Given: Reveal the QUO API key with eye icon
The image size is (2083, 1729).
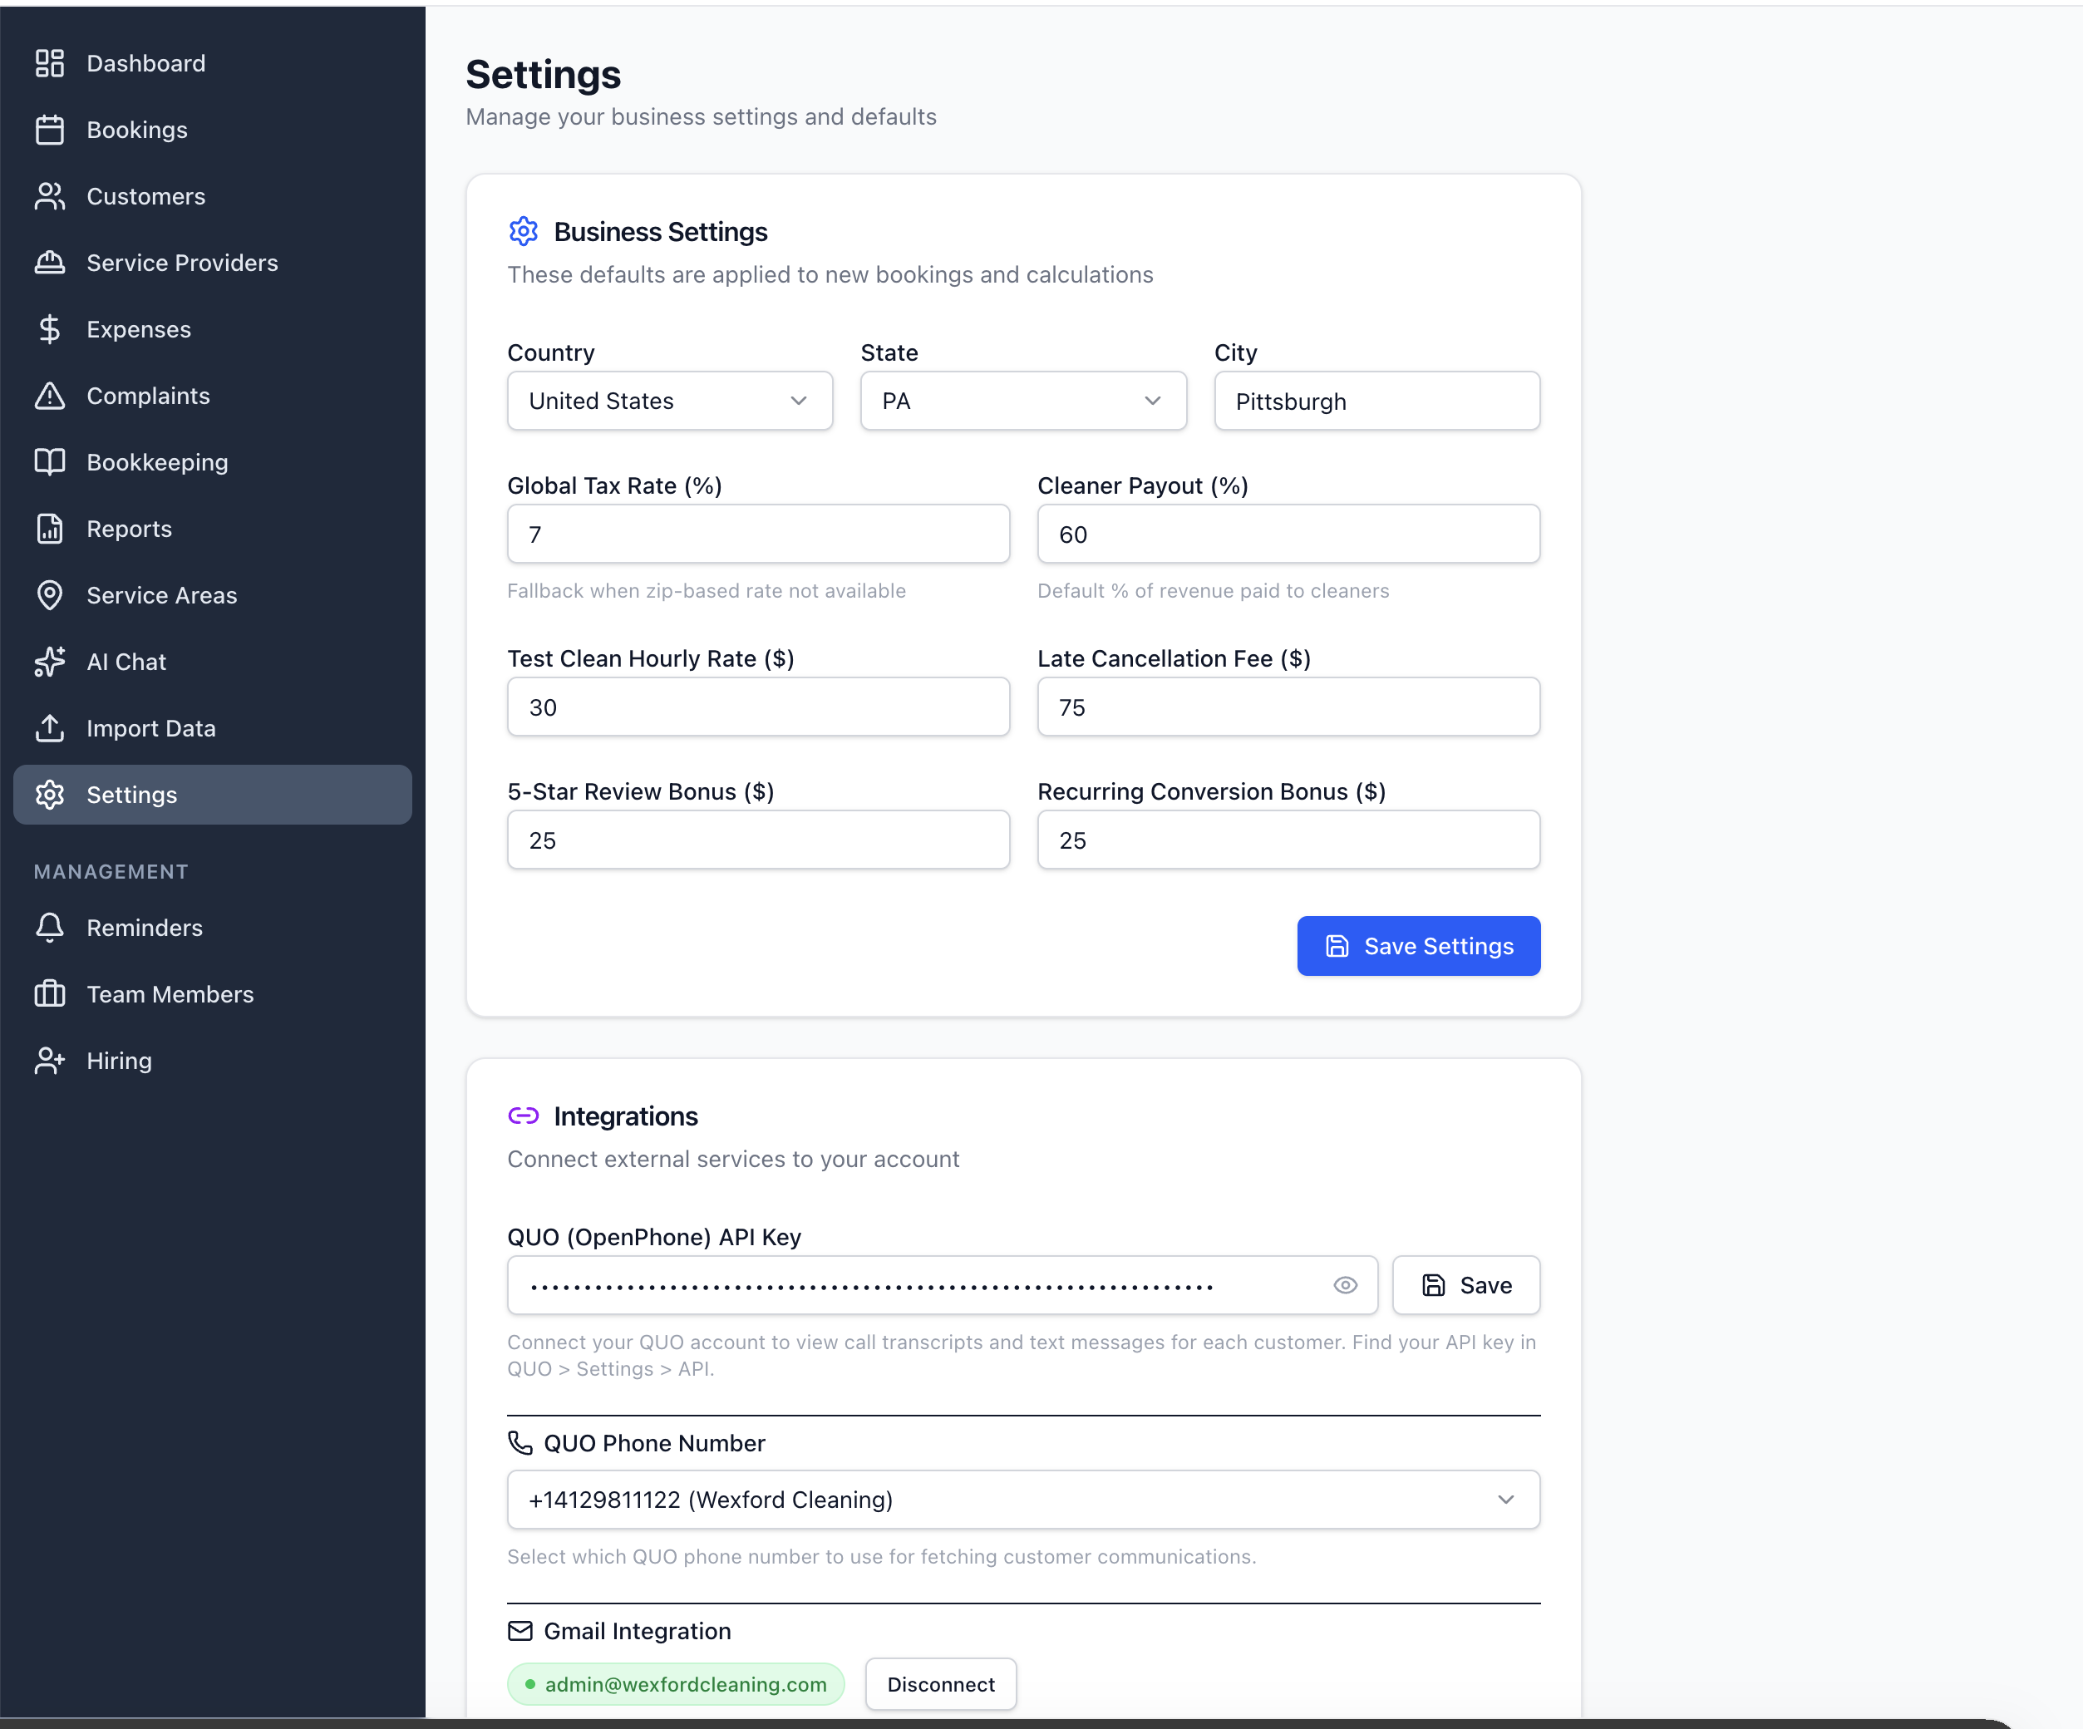Looking at the screenshot, I should [1345, 1286].
